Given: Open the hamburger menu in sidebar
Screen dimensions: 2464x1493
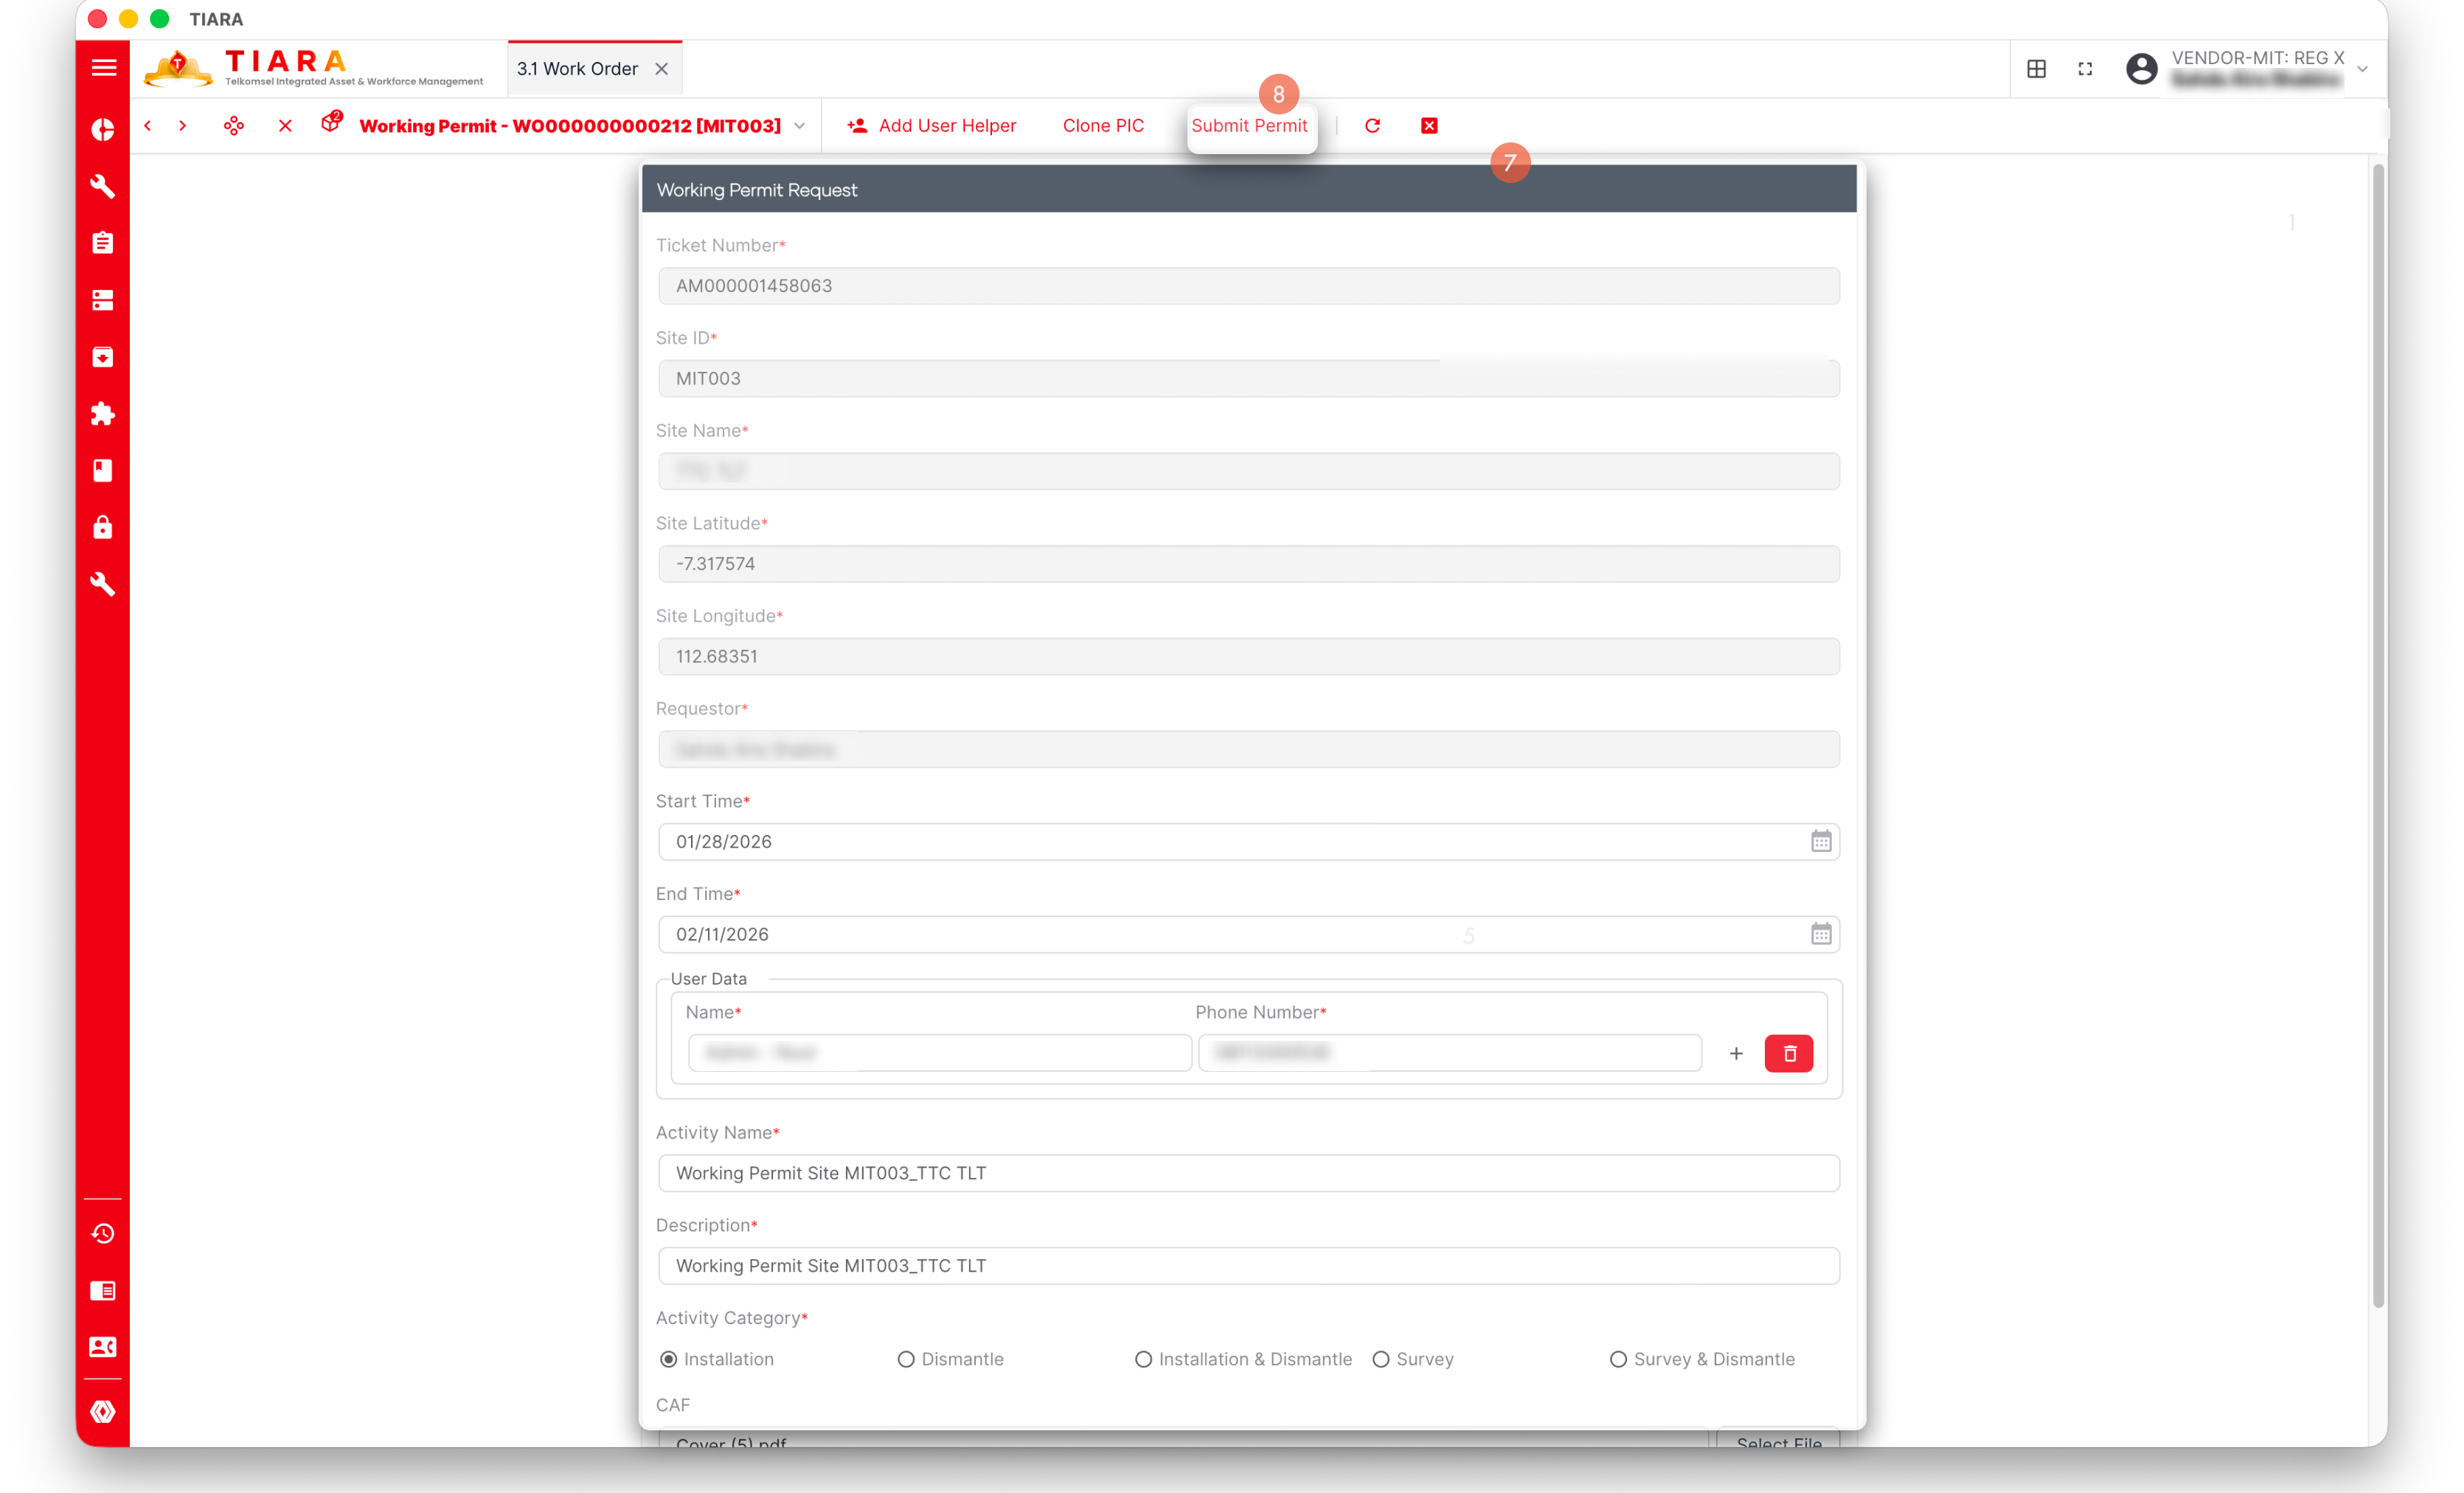Looking at the screenshot, I should 103,68.
